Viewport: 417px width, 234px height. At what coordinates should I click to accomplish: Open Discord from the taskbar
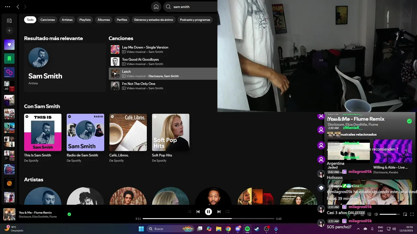click(x=238, y=229)
